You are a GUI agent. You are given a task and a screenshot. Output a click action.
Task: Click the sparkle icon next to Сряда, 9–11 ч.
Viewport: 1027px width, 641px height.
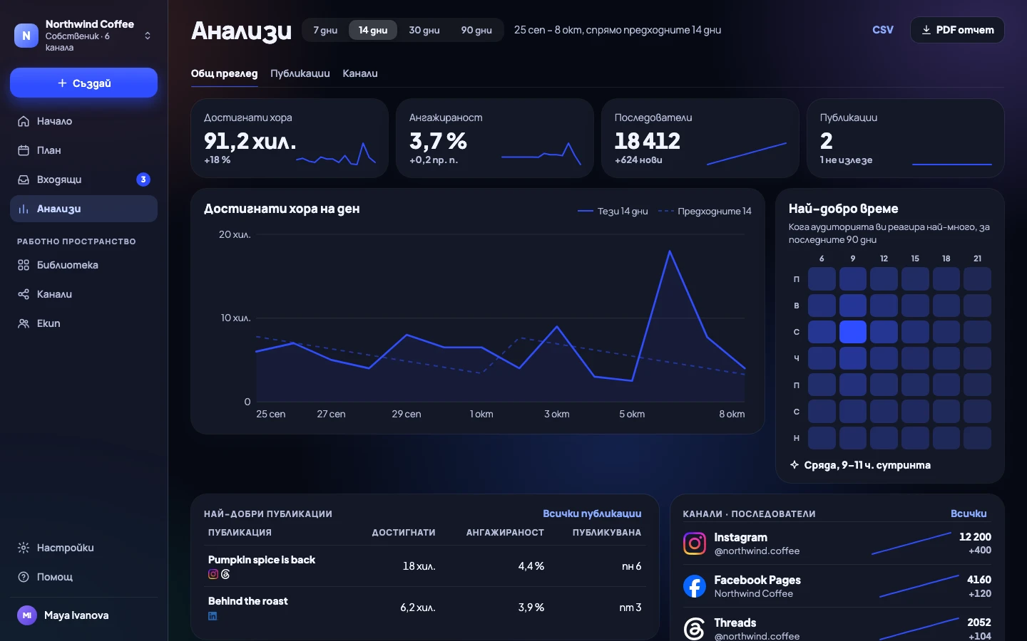click(x=794, y=465)
